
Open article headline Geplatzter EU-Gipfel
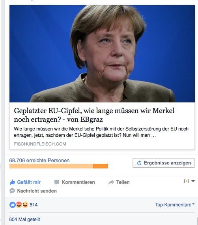coord(94,115)
